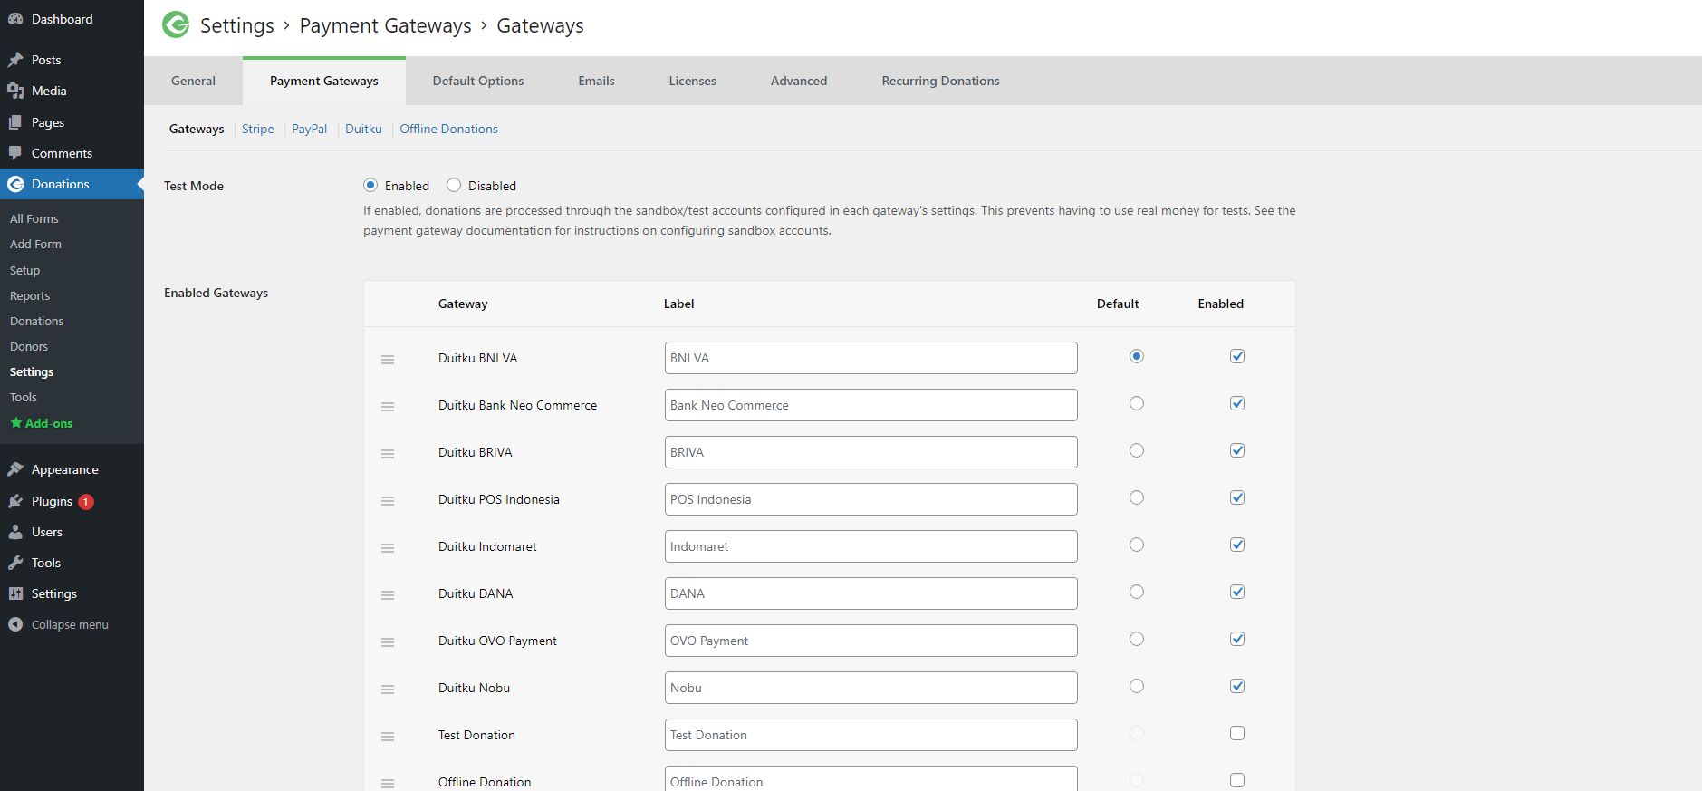Open the Default Options tab
Screen dimensions: 1702x791
pos(478,81)
